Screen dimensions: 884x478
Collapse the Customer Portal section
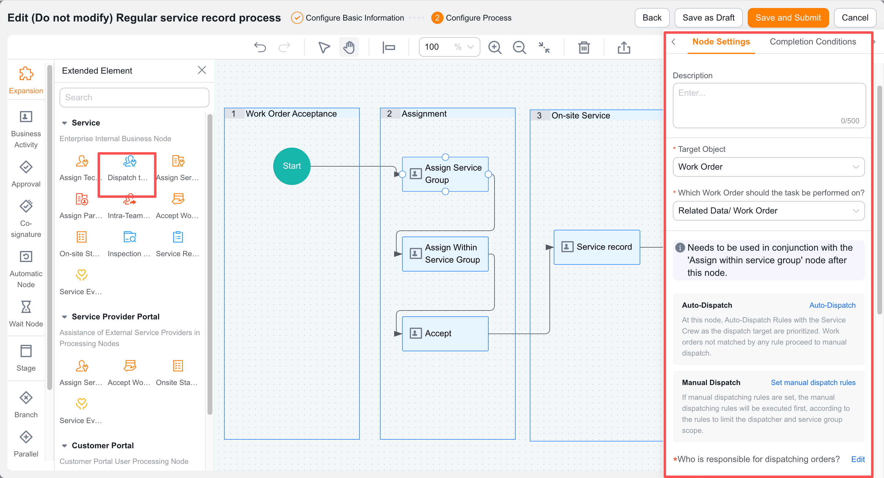(x=64, y=446)
